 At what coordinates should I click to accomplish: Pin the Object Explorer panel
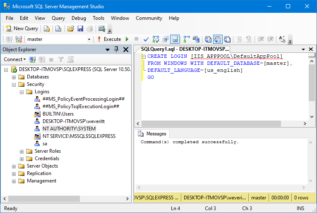(x=116, y=50)
